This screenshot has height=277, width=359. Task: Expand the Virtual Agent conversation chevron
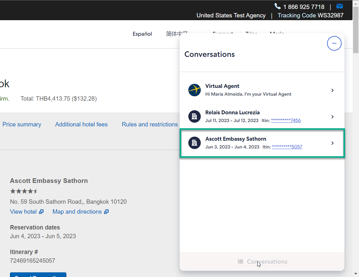click(x=332, y=90)
